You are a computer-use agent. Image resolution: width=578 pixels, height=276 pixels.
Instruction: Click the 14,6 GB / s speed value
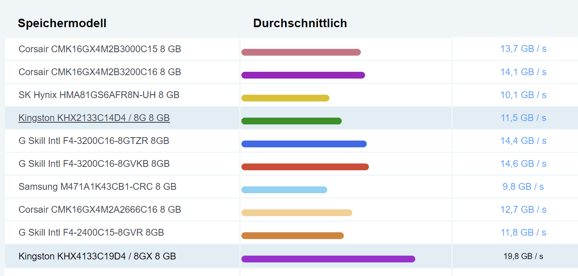point(523,163)
